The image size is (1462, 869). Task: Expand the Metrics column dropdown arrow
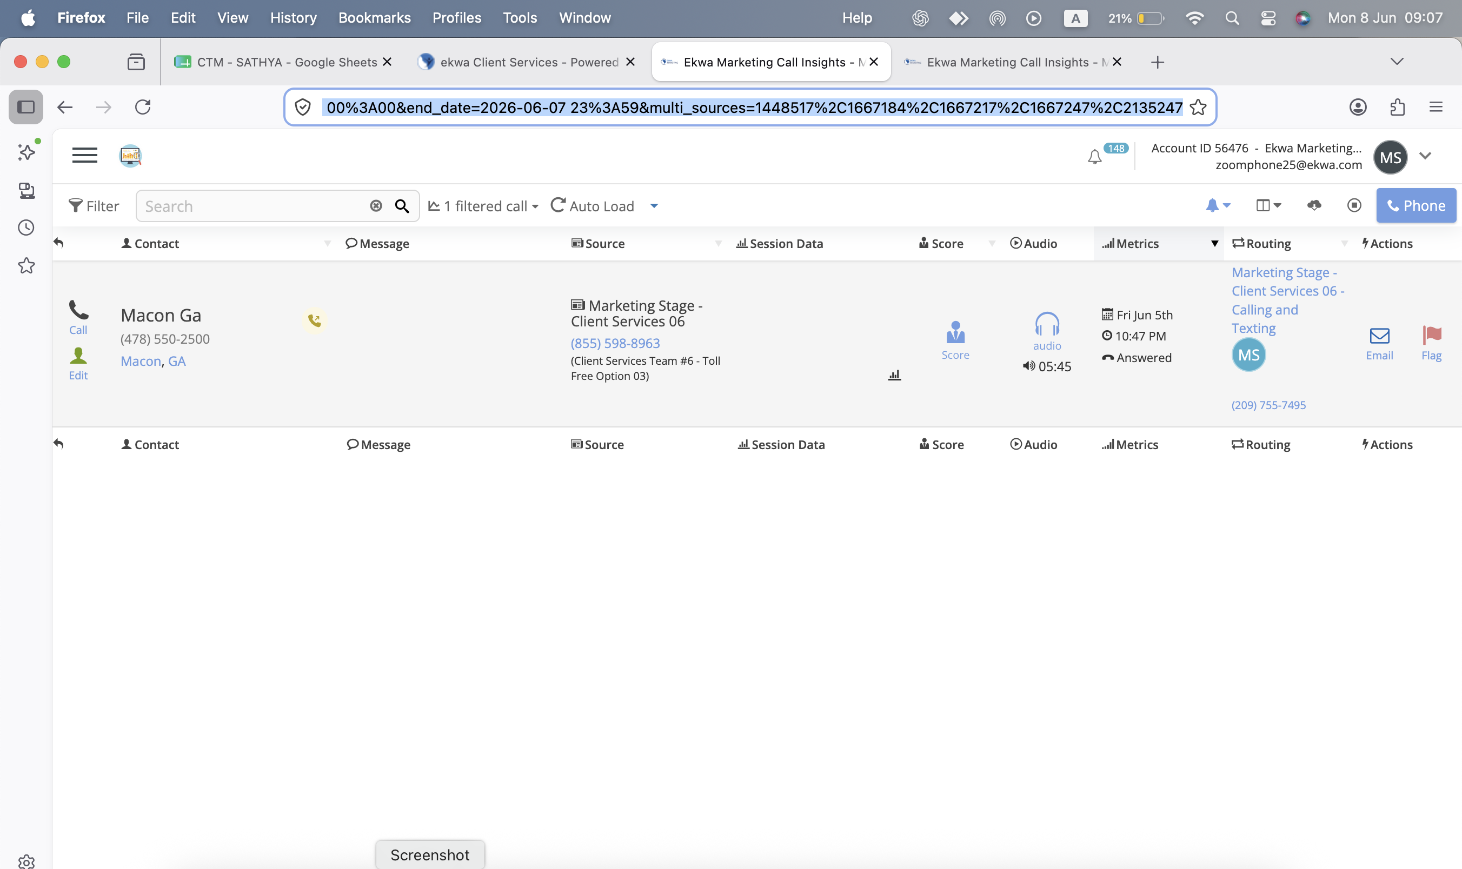point(1215,244)
